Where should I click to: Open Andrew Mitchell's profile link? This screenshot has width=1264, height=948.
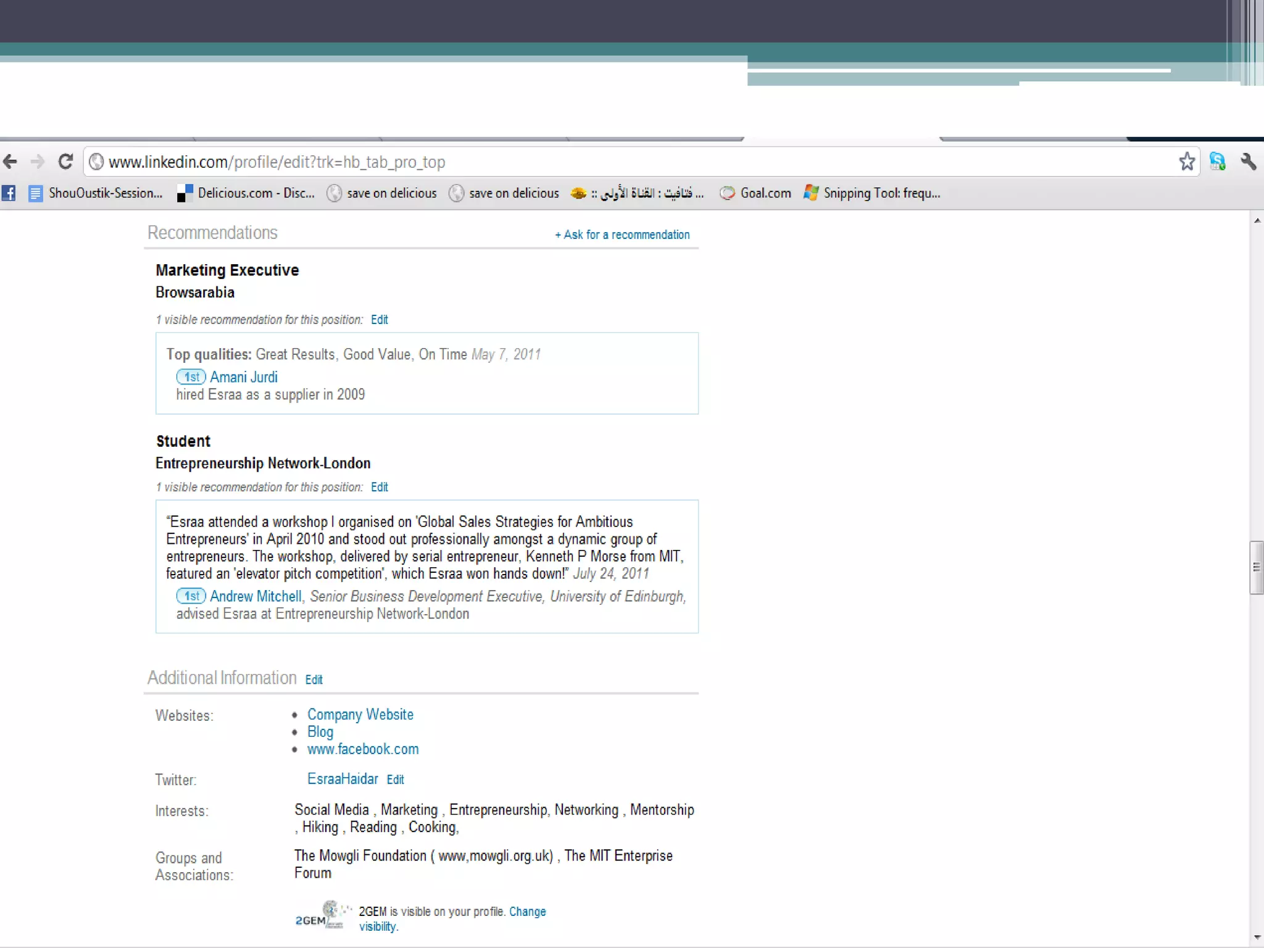click(x=256, y=596)
